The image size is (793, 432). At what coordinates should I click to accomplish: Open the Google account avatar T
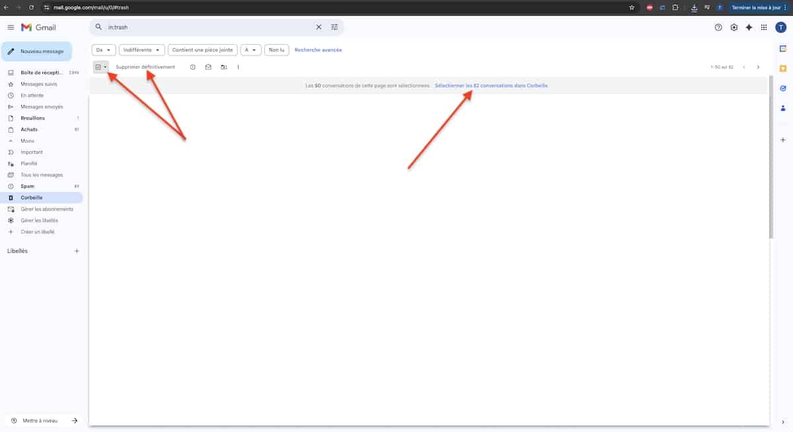pos(780,27)
